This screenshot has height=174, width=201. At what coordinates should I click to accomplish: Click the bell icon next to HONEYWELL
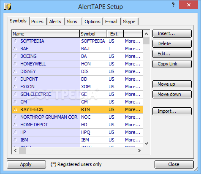[x=15, y=64]
